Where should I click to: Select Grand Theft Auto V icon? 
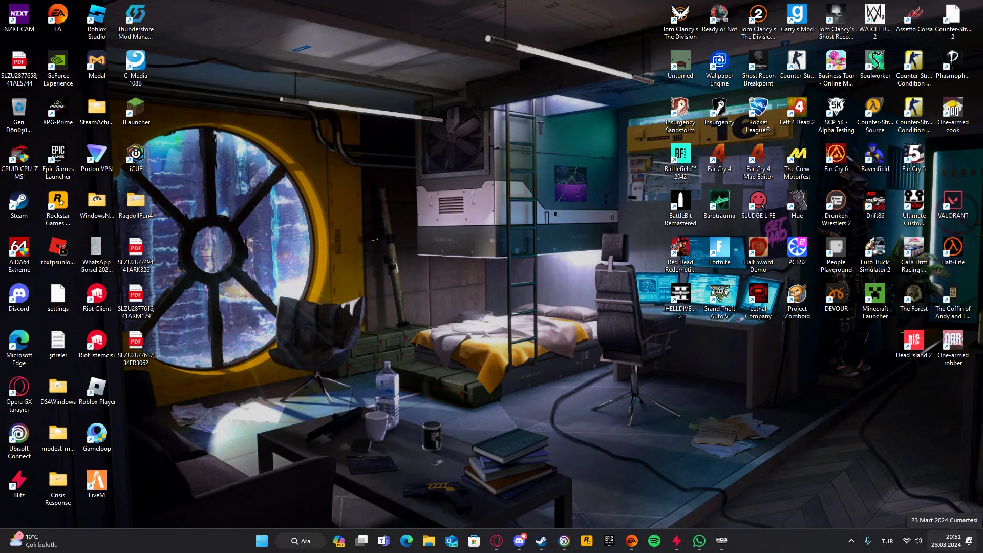pyautogui.click(x=719, y=302)
